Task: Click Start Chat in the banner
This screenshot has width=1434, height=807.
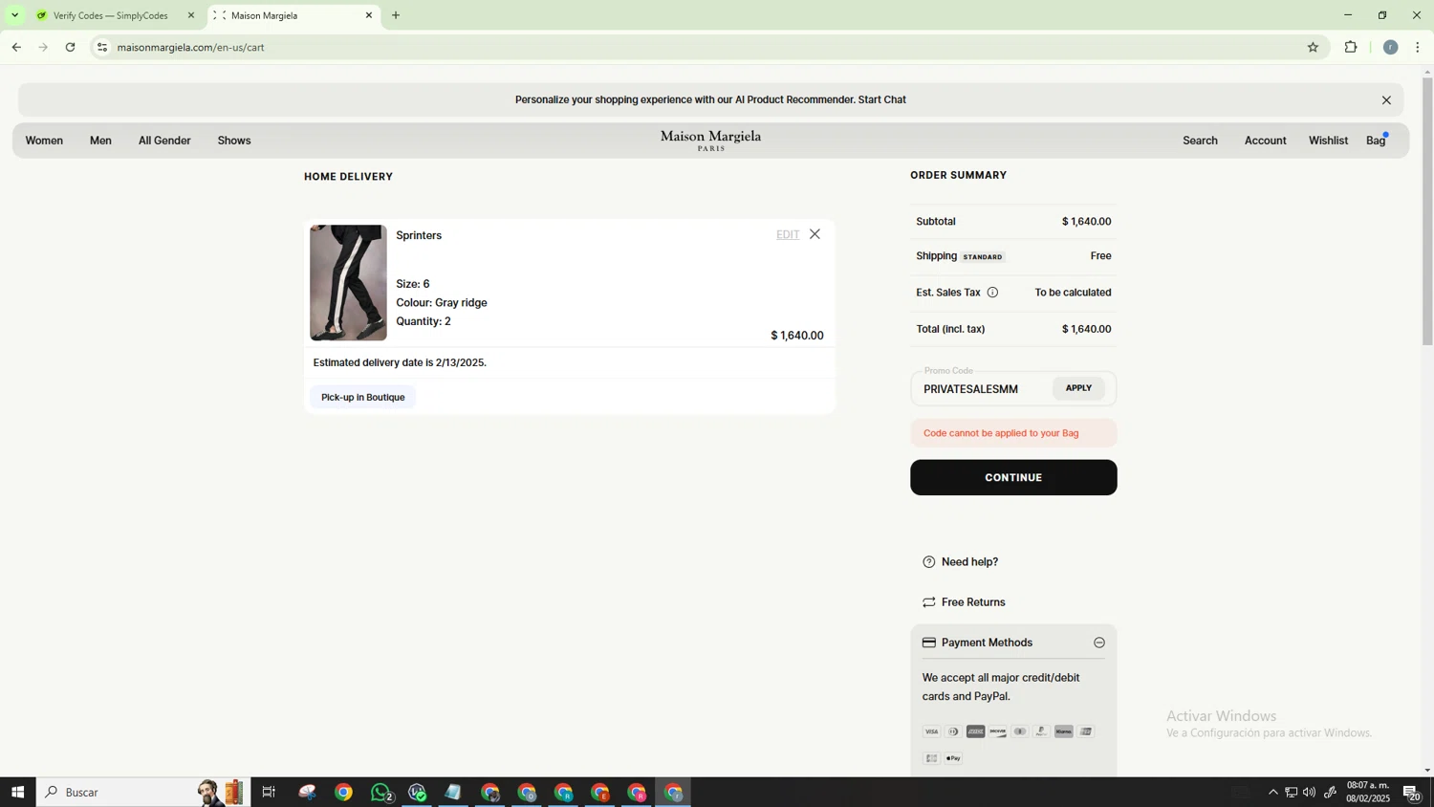Action: (x=881, y=99)
